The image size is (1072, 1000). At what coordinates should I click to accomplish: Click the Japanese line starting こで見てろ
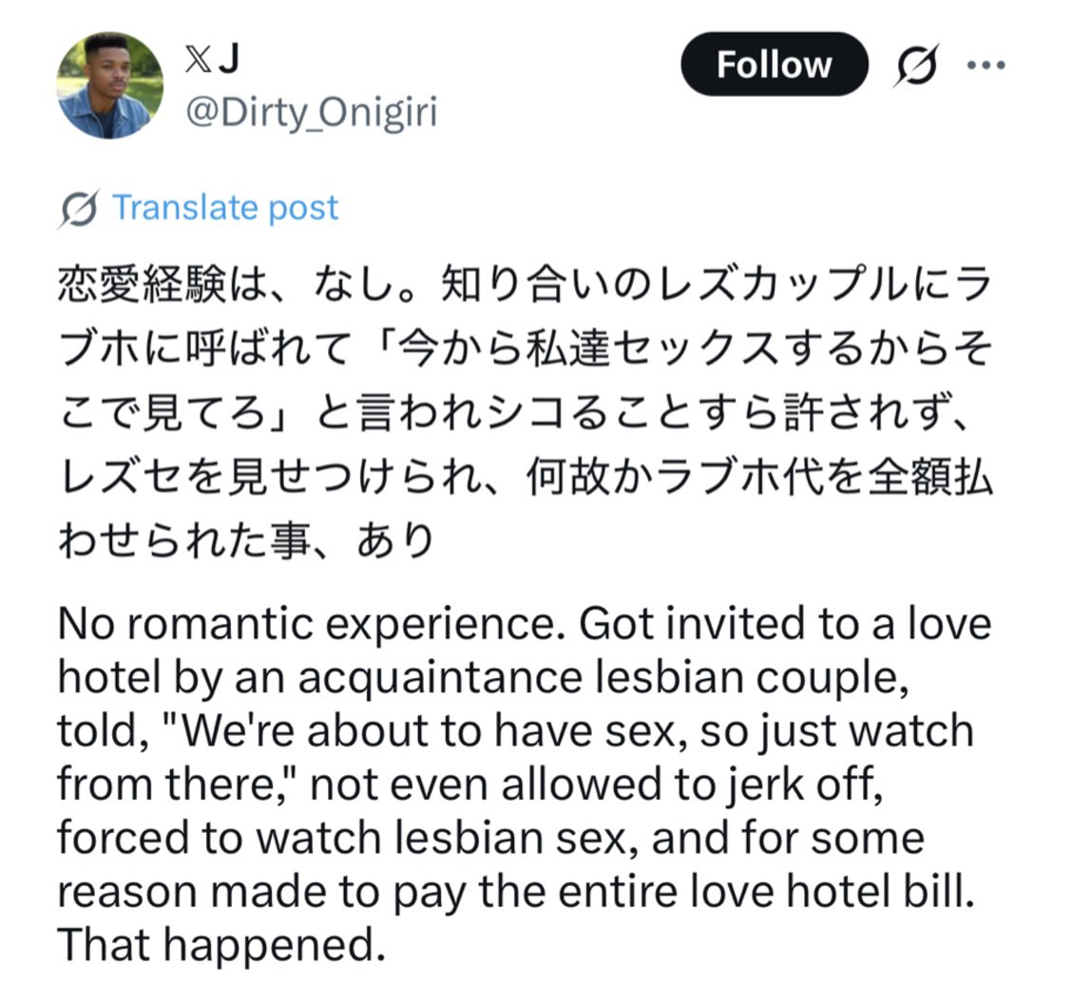point(514,413)
